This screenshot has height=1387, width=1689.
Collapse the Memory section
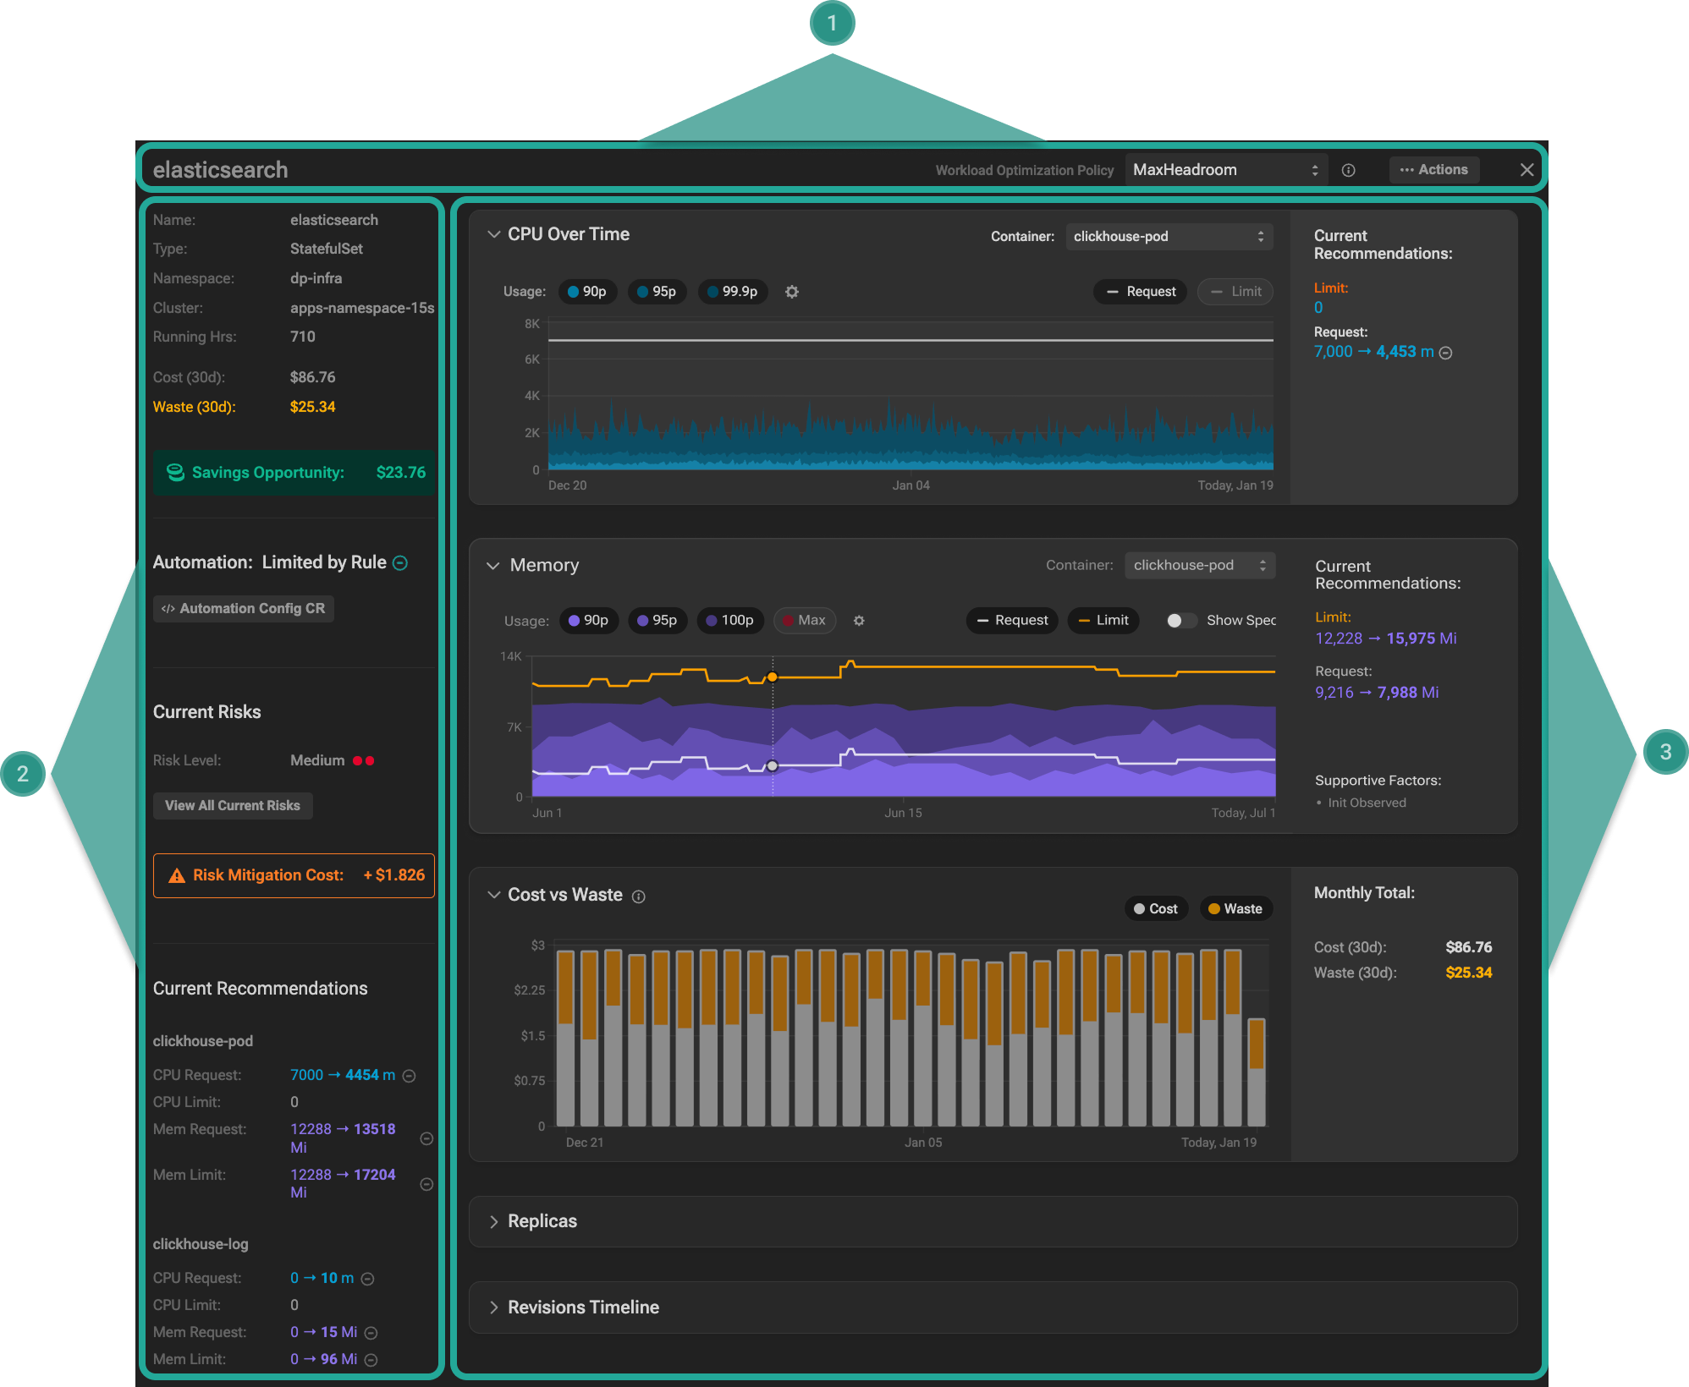pos(493,565)
